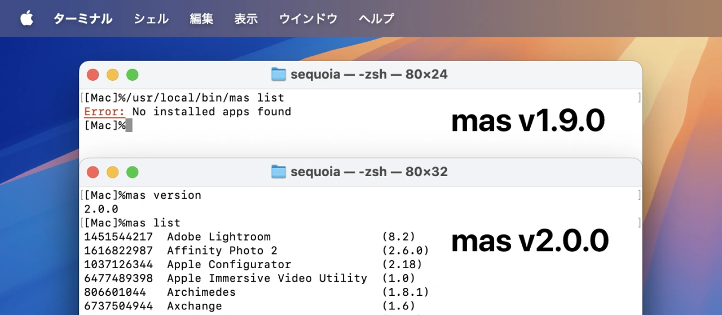The image size is (722, 315).
Task: Zoom the 80×24 terminal window
Action: tap(132, 75)
